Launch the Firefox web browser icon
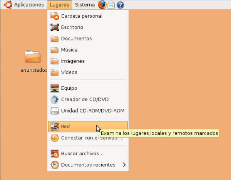The height and width of the screenshot is (180, 231). [x=102, y=5]
